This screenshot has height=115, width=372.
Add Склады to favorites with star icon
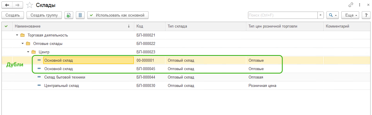[29, 5]
